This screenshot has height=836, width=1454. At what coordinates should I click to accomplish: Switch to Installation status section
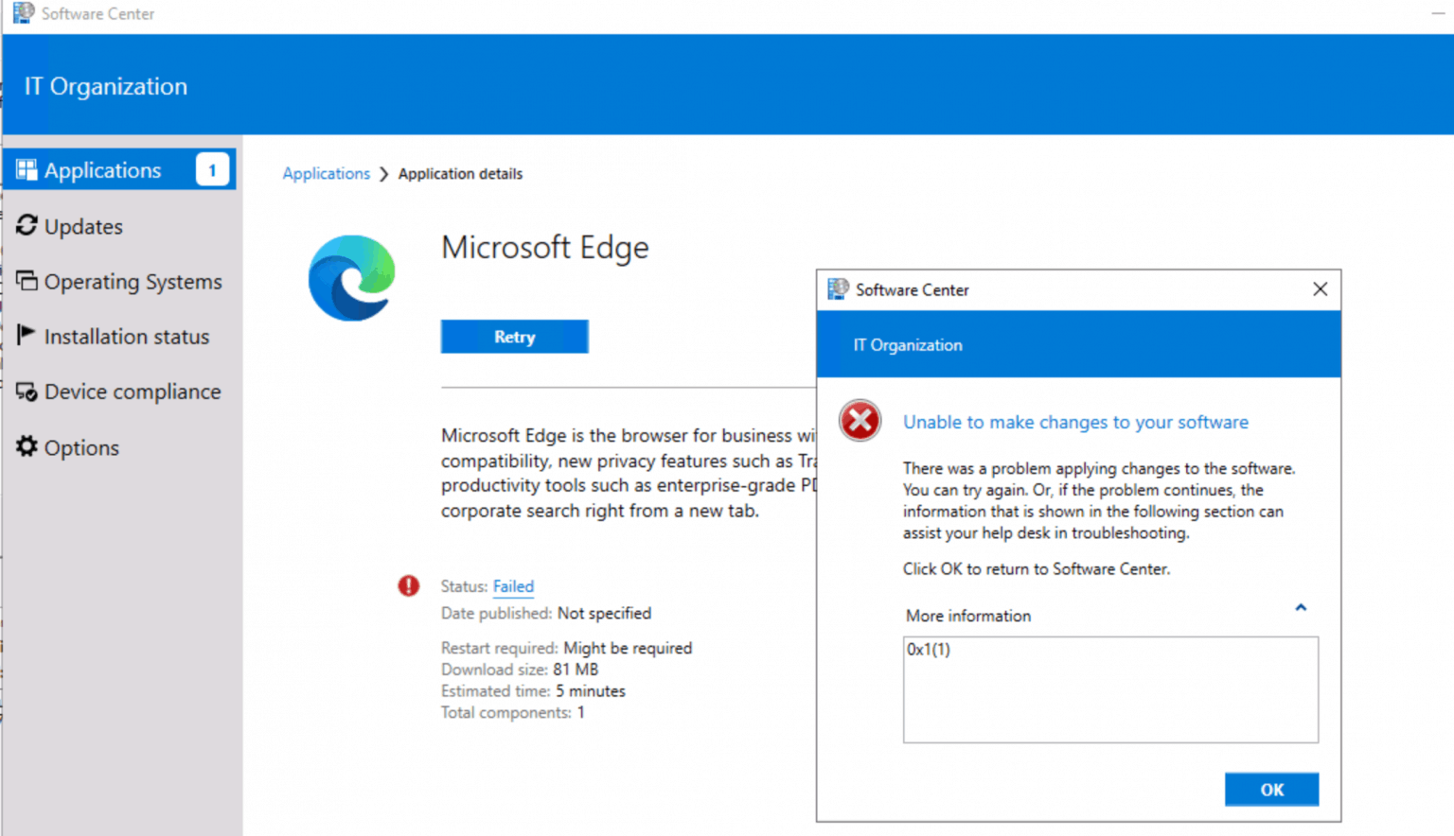pos(127,336)
